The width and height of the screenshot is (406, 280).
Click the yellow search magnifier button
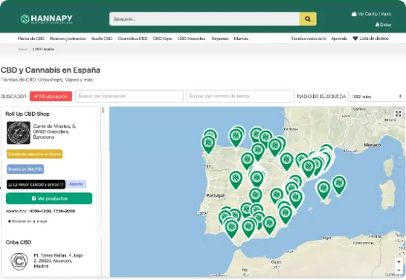(x=307, y=19)
